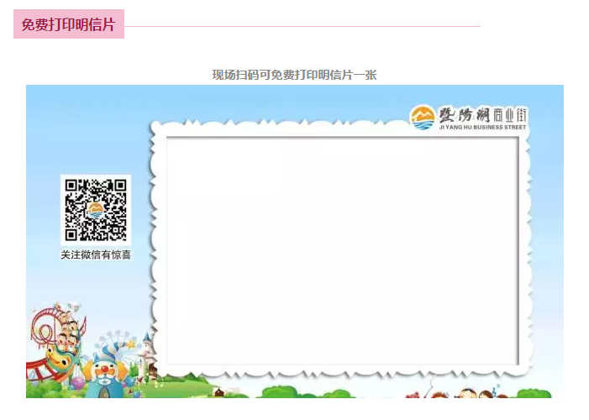Screen dimensions: 589x420
Task: Click the blank white photo frame area
Action: pyautogui.click(x=343, y=250)
